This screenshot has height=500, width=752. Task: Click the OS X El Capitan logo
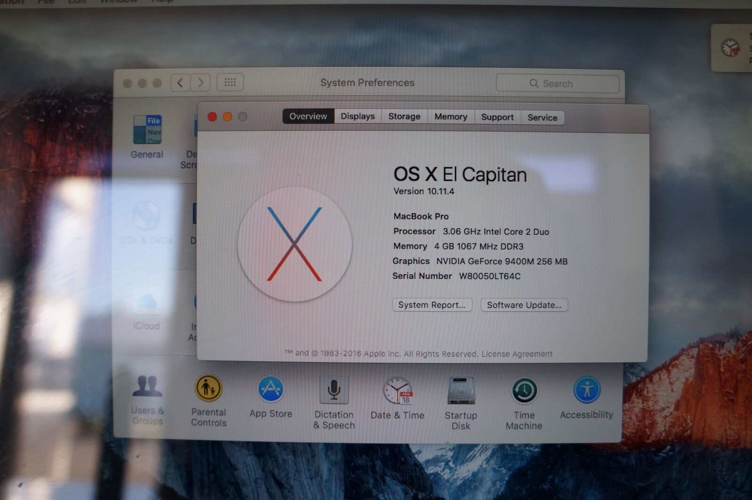[x=295, y=244]
